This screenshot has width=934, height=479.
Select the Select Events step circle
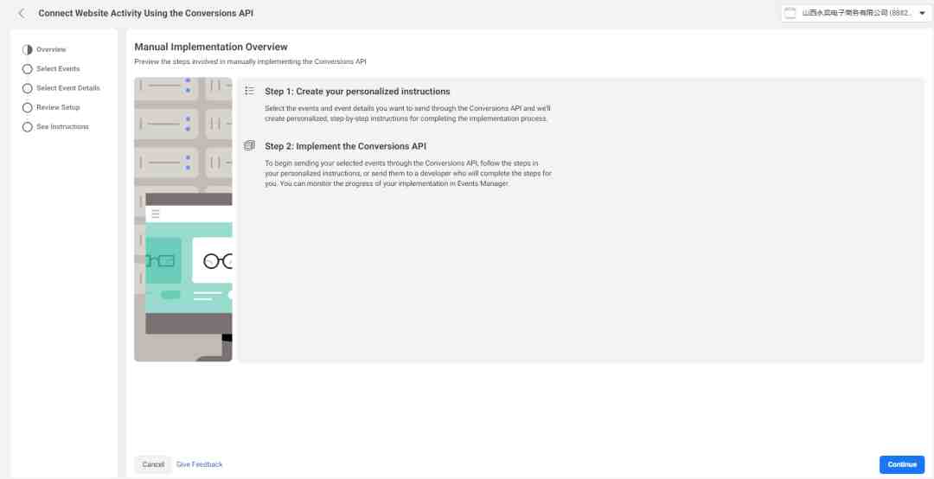(28, 69)
